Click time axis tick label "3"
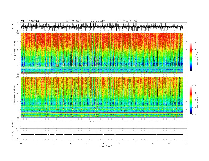Image resolution: width=209 pixels, height=161 pixels. pos(70,143)
